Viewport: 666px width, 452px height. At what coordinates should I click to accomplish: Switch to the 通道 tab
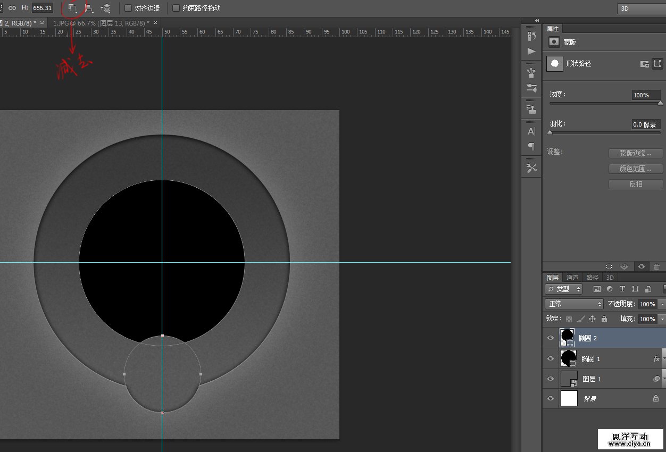572,278
